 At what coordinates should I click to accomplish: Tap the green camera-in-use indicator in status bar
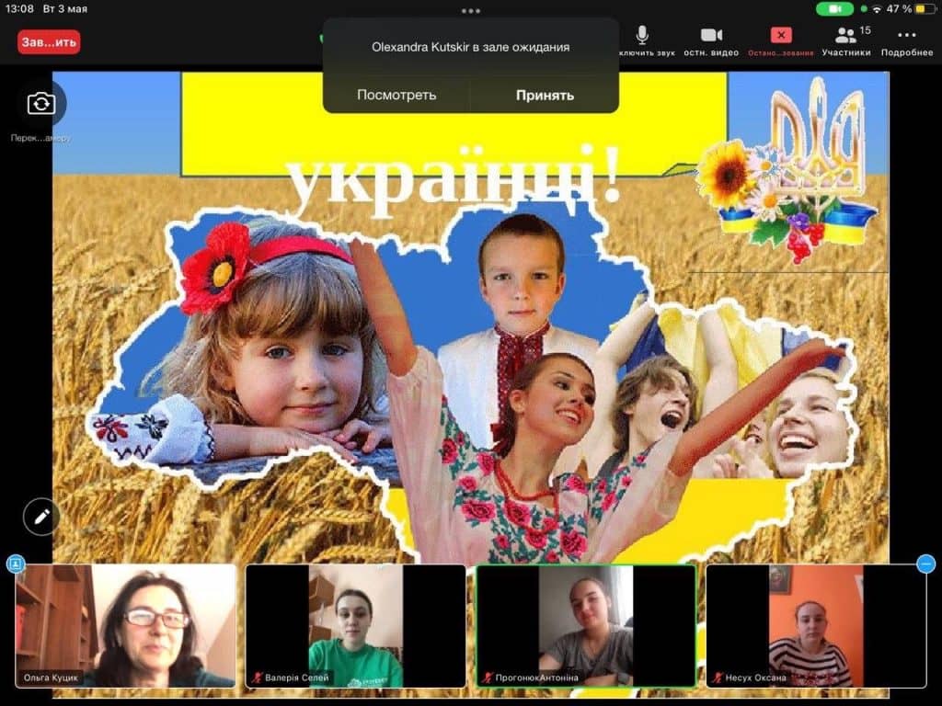click(x=834, y=9)
